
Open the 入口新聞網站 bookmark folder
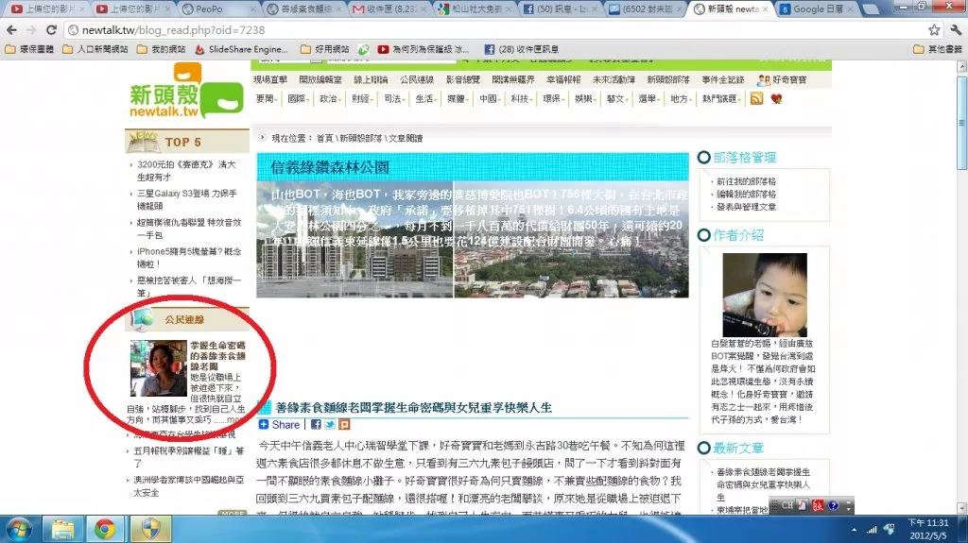[x=95, y=49]
